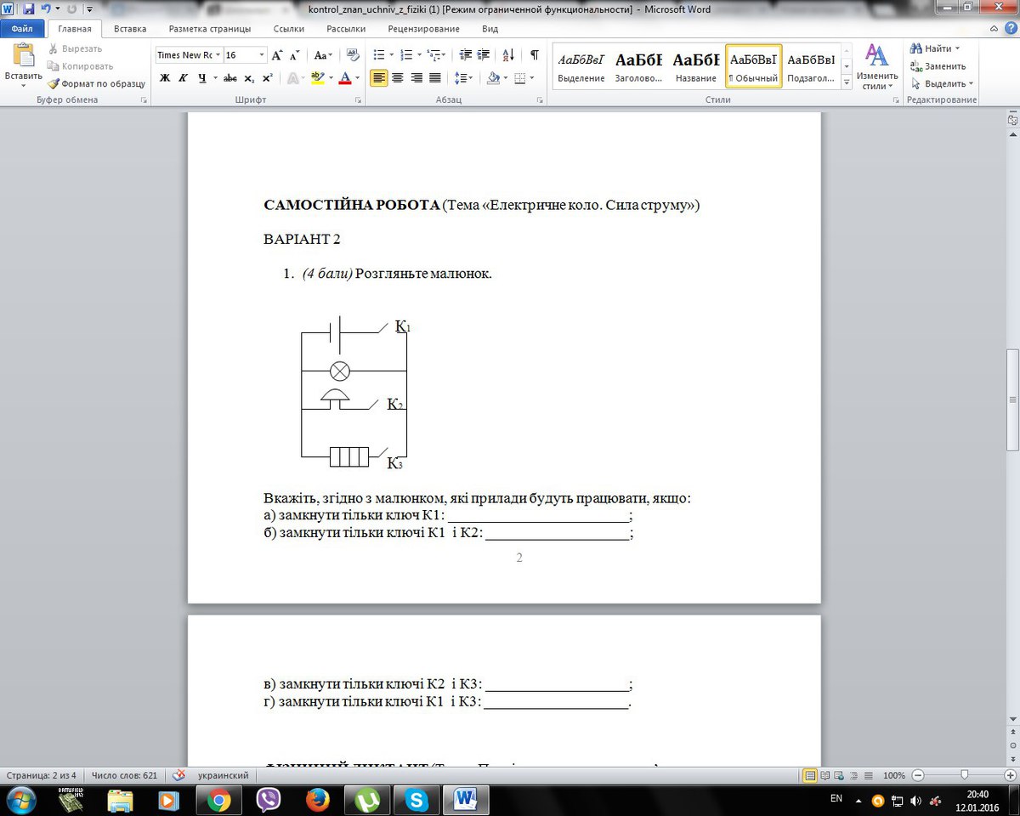
Task: Justify text alignment icon
Action: pos(435,78)
